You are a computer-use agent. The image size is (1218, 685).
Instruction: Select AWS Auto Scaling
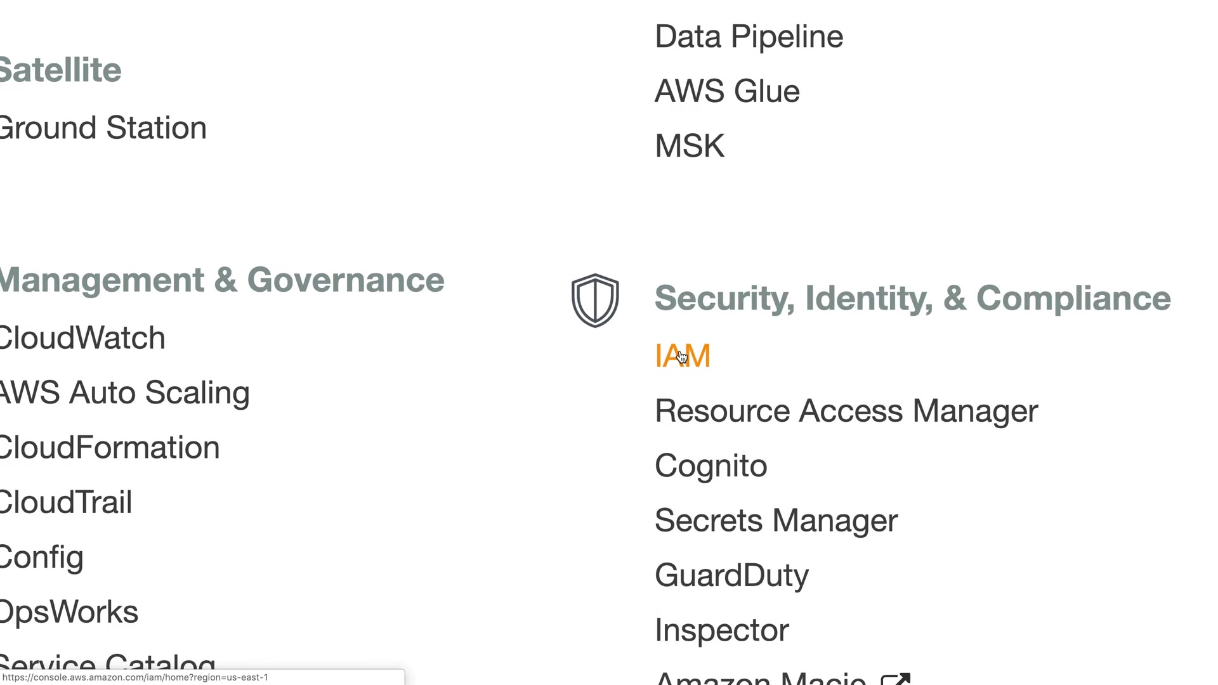[x=124, y=393]
